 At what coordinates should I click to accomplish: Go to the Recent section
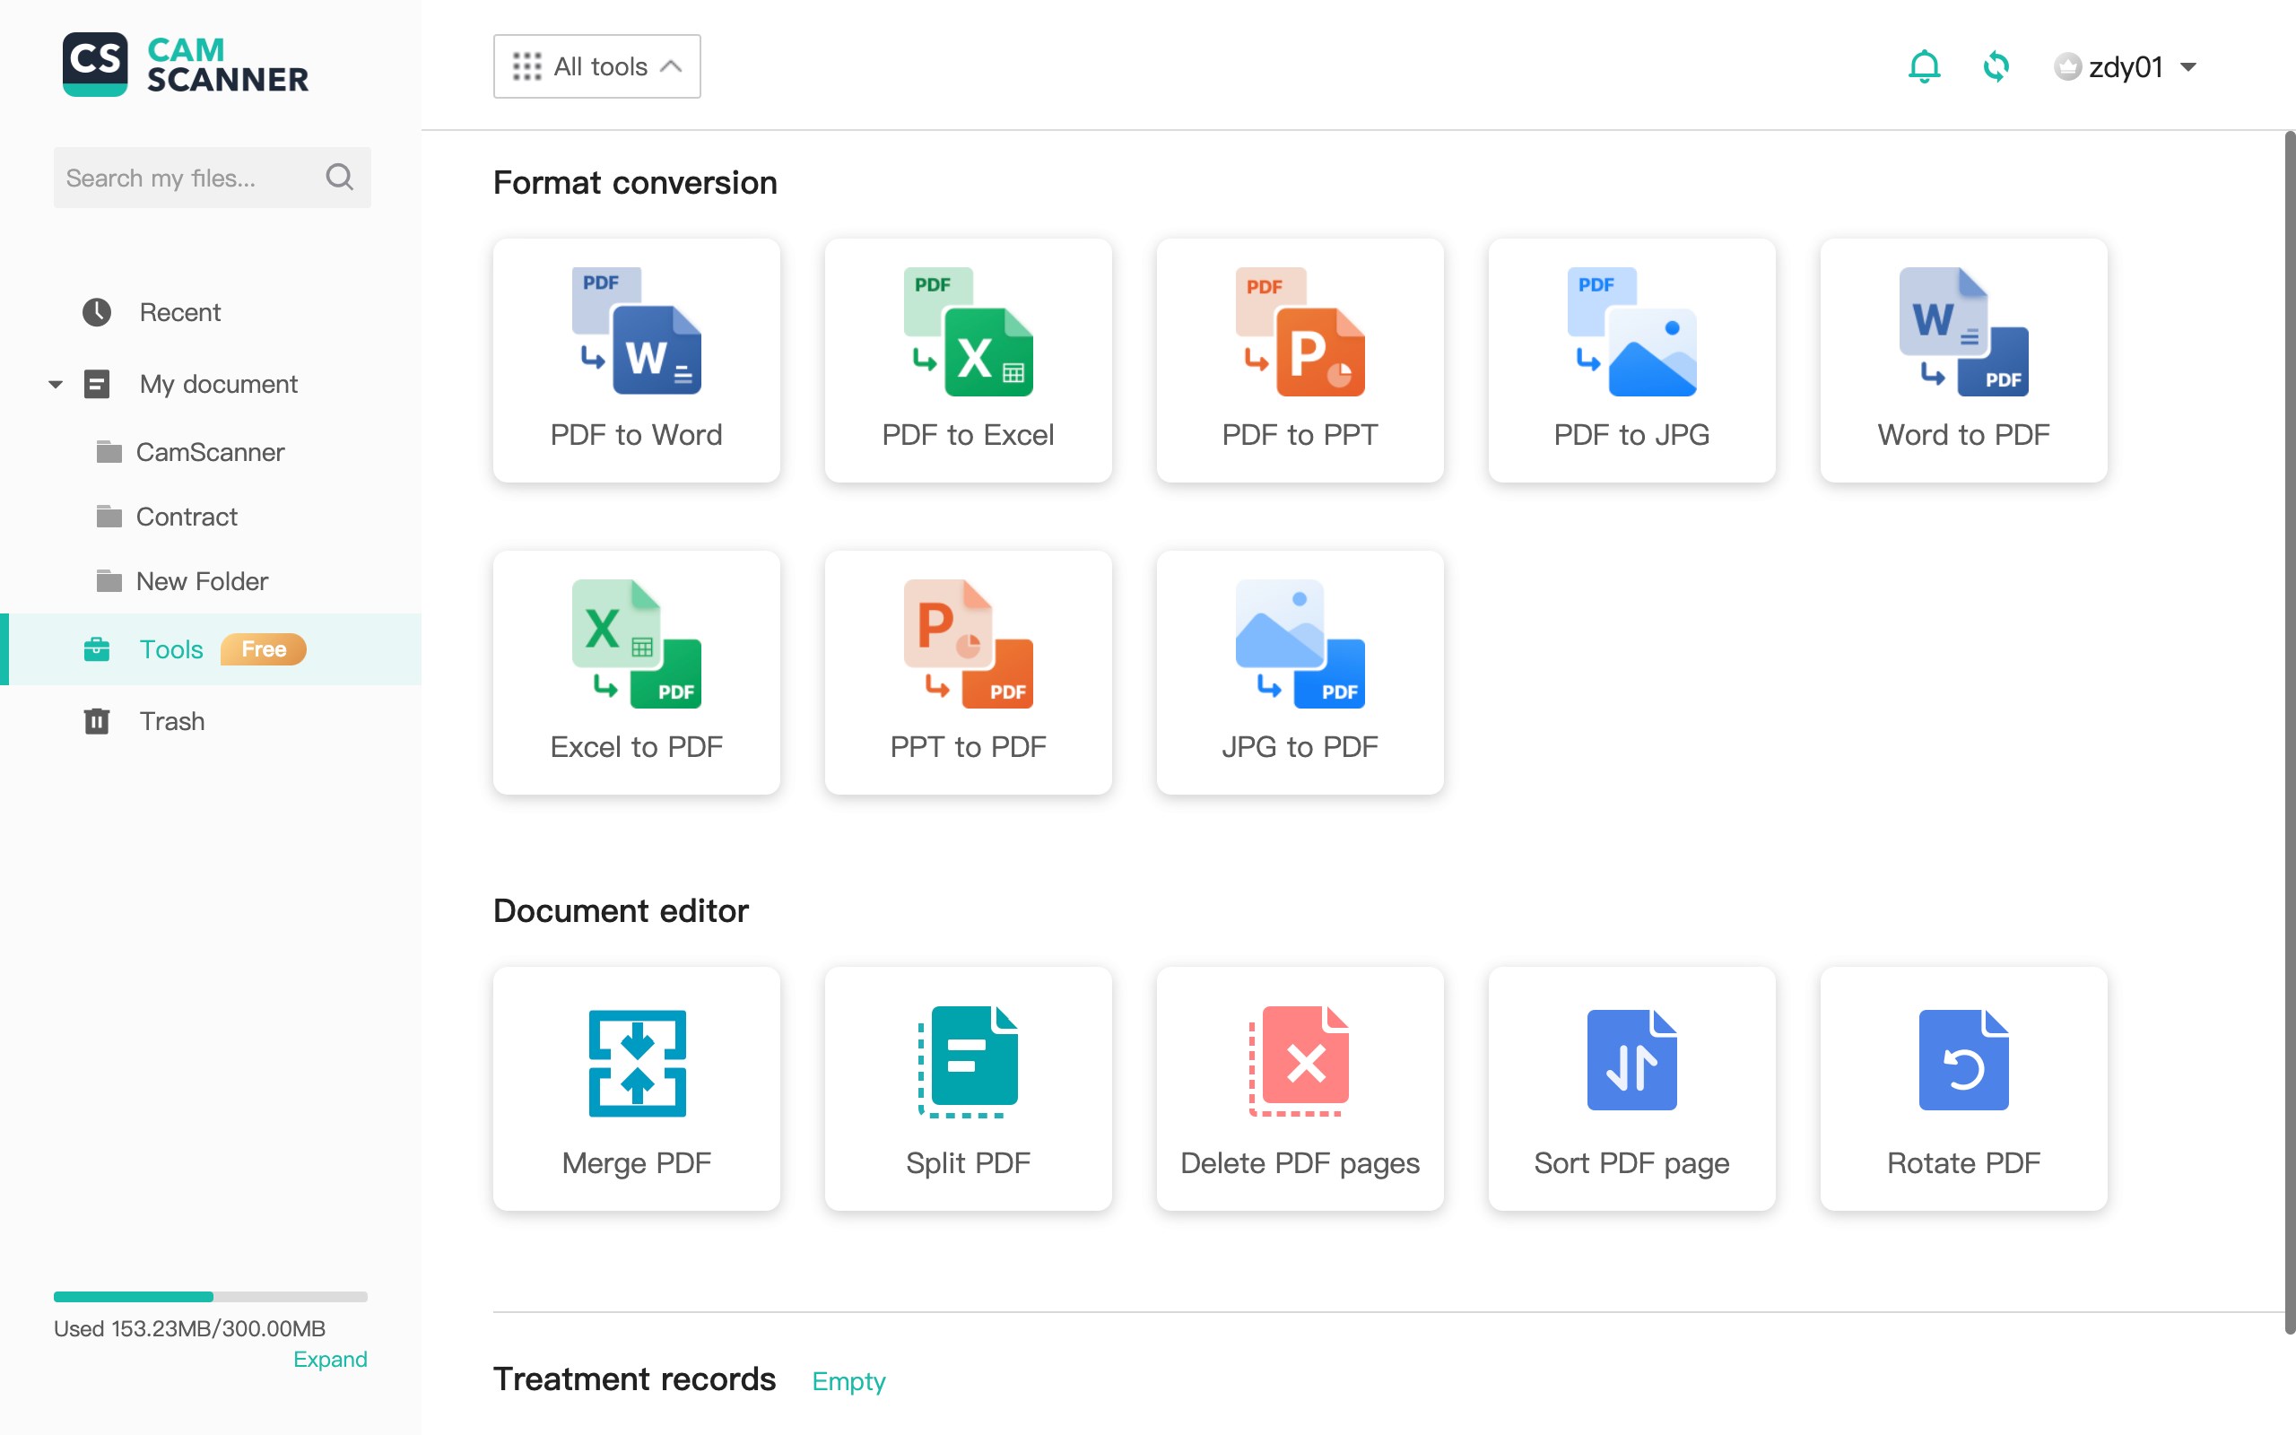click(x=179, y=312)
